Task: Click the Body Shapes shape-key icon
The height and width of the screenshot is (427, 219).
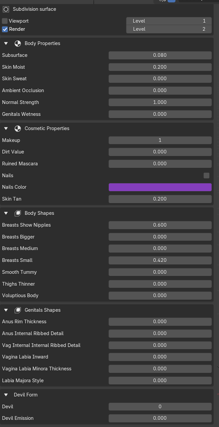Action: pyautogui.click(x=18, y=213)
